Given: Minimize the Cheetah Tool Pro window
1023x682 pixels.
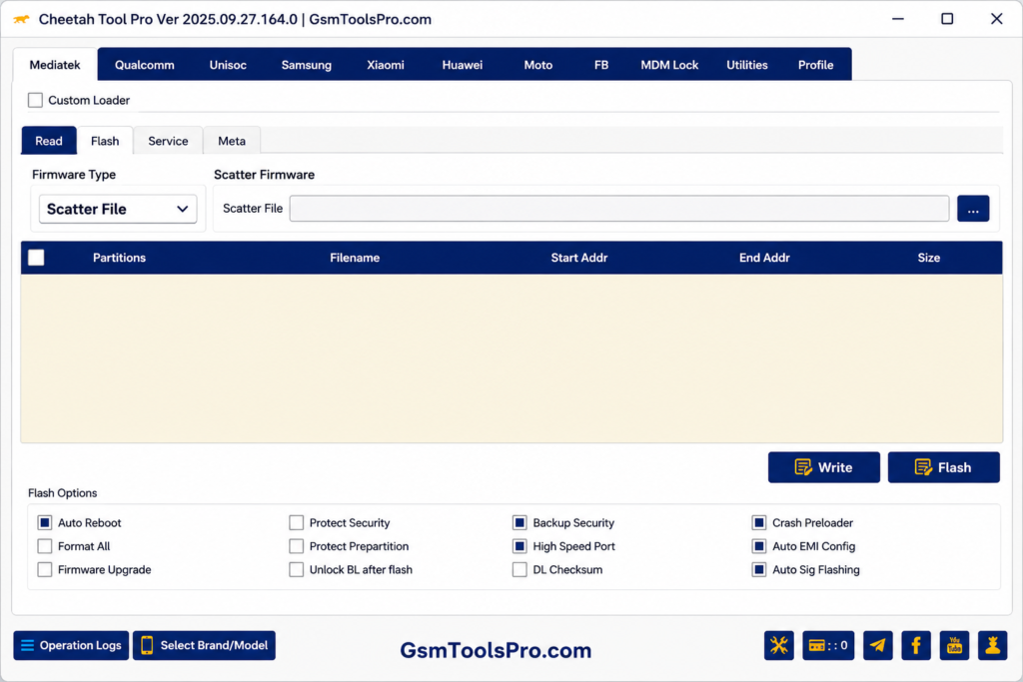Looking at the screenshot, I should [898, 19].
